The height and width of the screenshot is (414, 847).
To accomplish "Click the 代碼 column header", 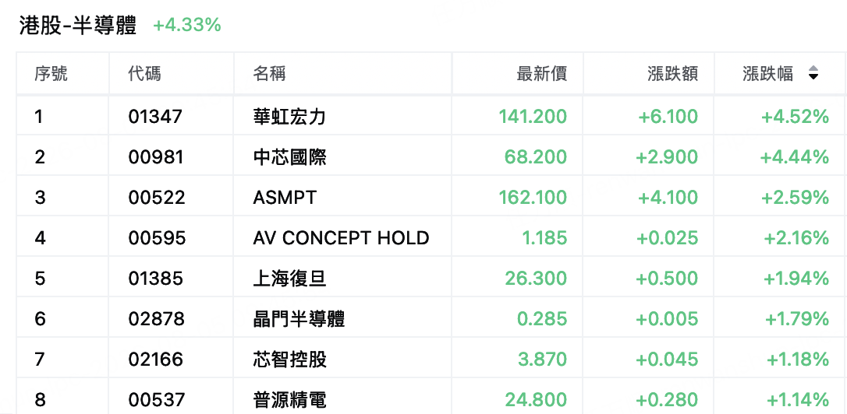I will tap(144, 73).
